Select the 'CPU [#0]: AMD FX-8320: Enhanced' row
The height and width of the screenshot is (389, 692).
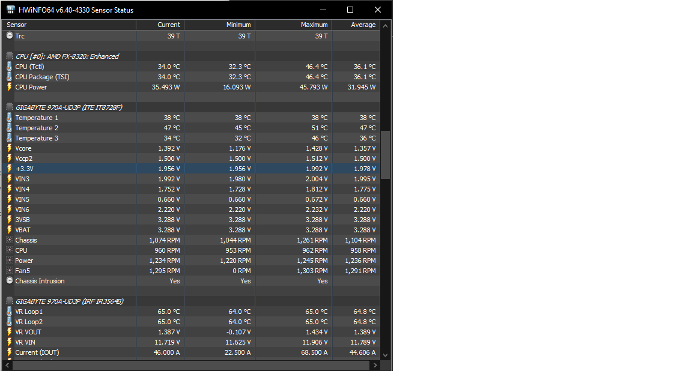(x=191, y=56)
